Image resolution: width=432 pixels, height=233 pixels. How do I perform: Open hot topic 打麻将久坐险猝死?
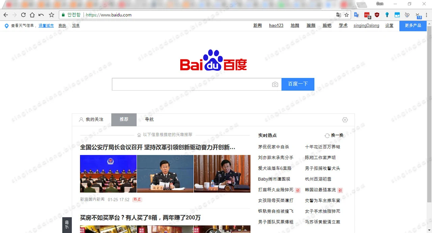(276, 190)
